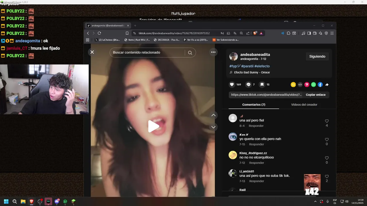Click the browser forward arrow
The width and height of the screenshot is (367, 206).
tap(93, 33)
